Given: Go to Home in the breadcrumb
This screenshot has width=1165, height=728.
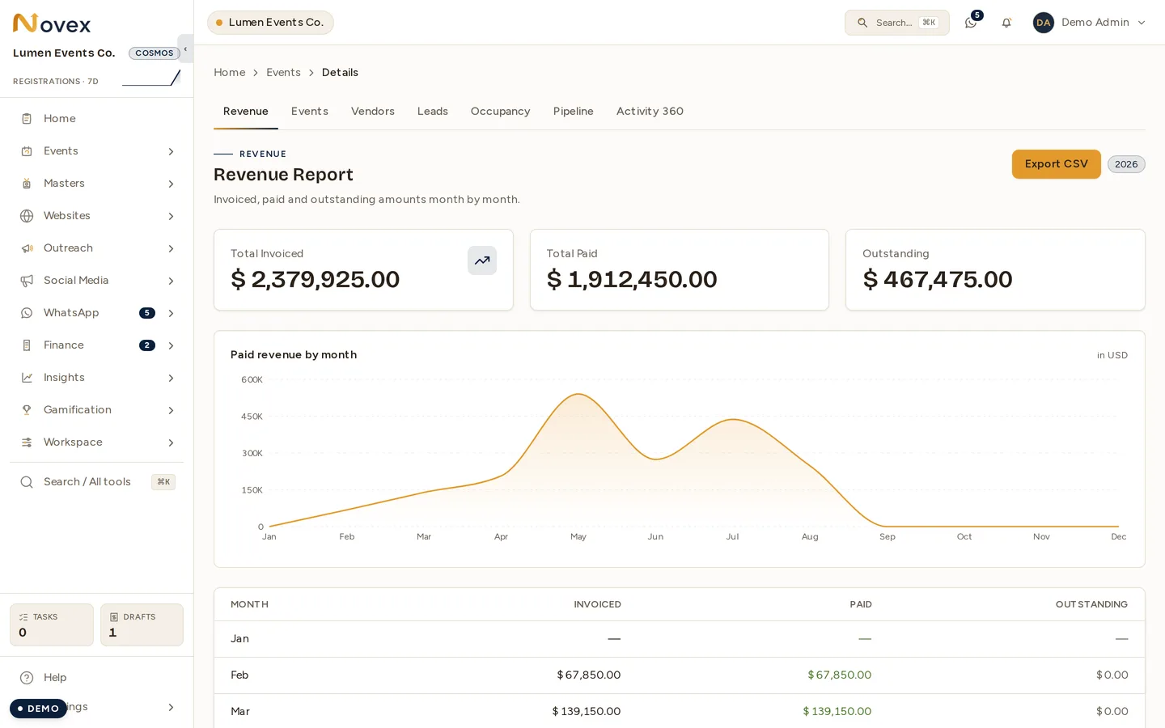Looking at the screenshot, I should (x=230, y=73).
